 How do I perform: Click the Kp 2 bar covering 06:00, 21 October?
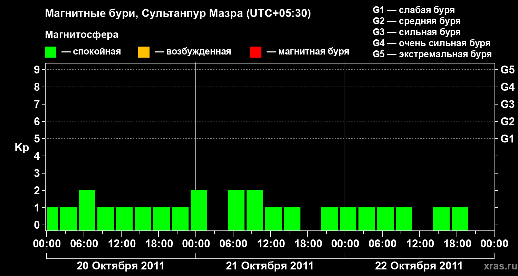236,210
